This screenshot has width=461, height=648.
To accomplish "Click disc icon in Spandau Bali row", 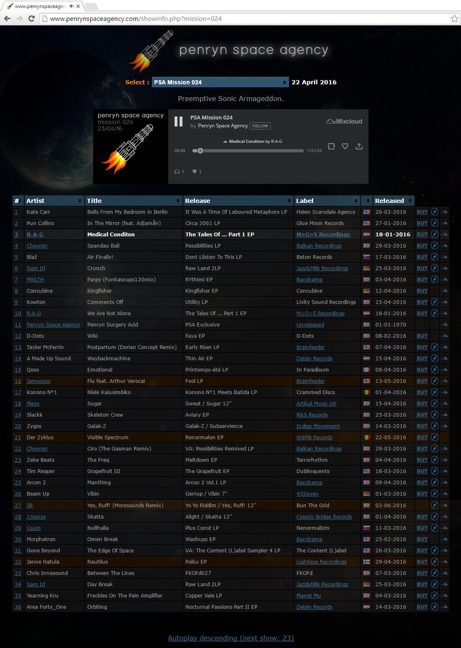I will 434,246.
